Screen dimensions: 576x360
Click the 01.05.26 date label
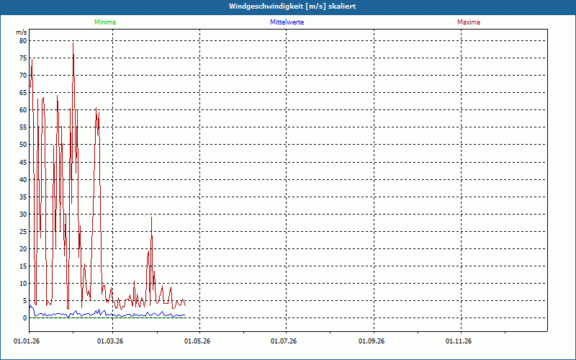197,341
